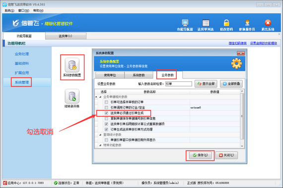Open the 系统参数配置 database icon
283x188 pixels.
point(72,65)
